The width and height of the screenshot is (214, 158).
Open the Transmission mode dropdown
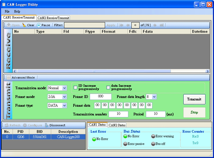[64, 88]
